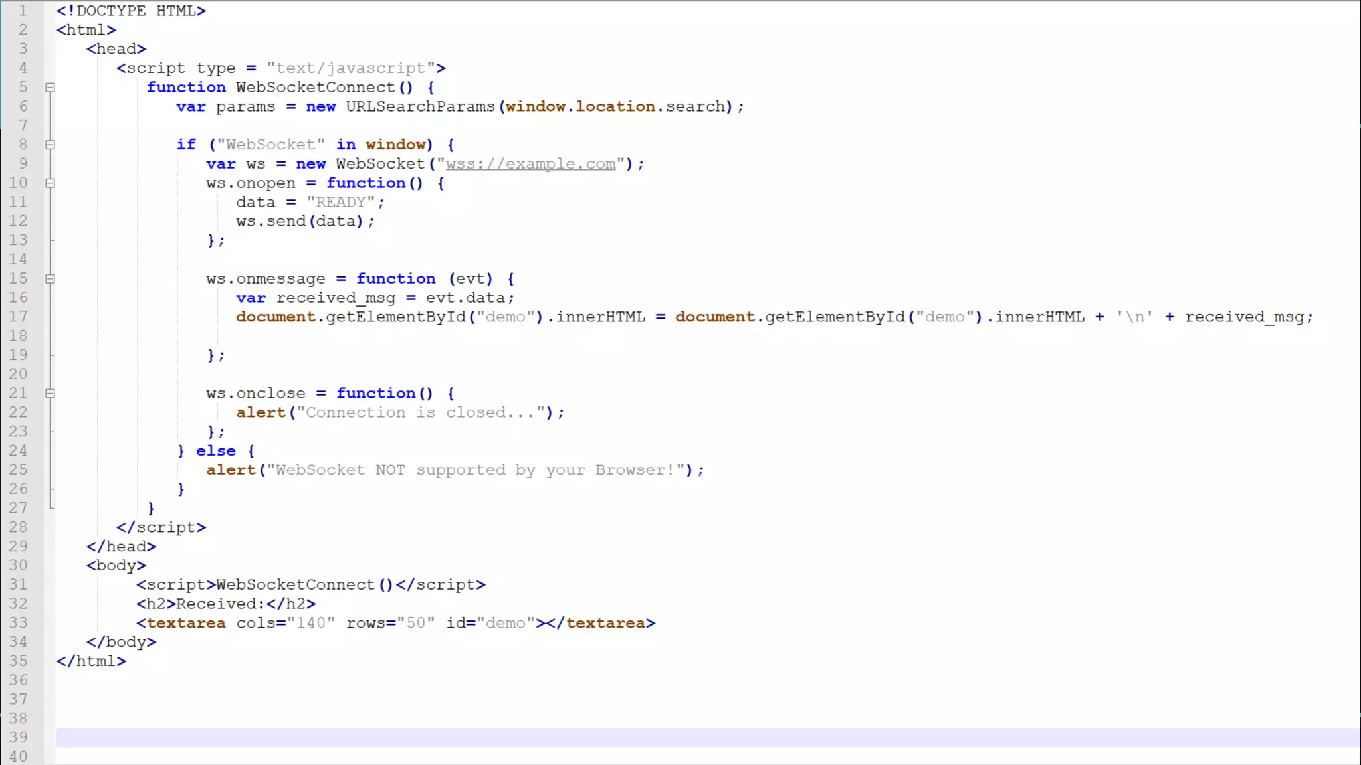Click the <html> tag on line 2
Viewport: 1361px width, 765px height.
point(86,30)
